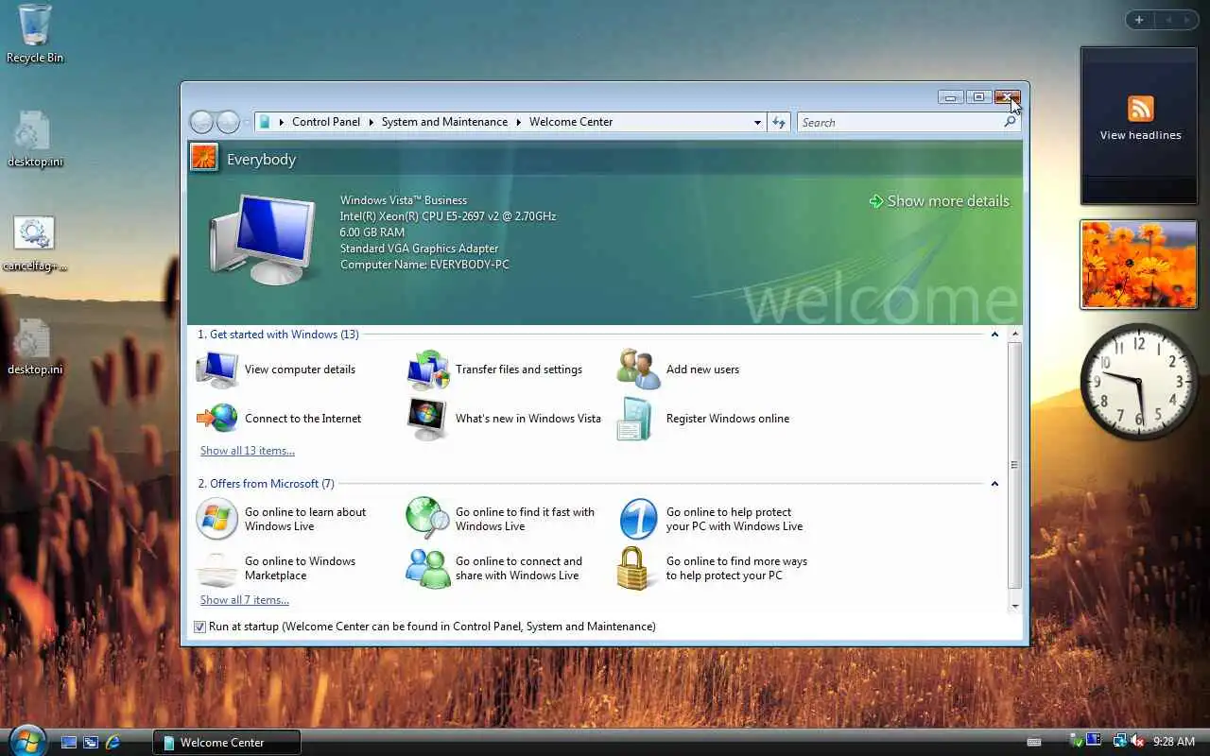
Task: Select Welcome Center breadcrumb item
Action: click(x=571, y=122)
